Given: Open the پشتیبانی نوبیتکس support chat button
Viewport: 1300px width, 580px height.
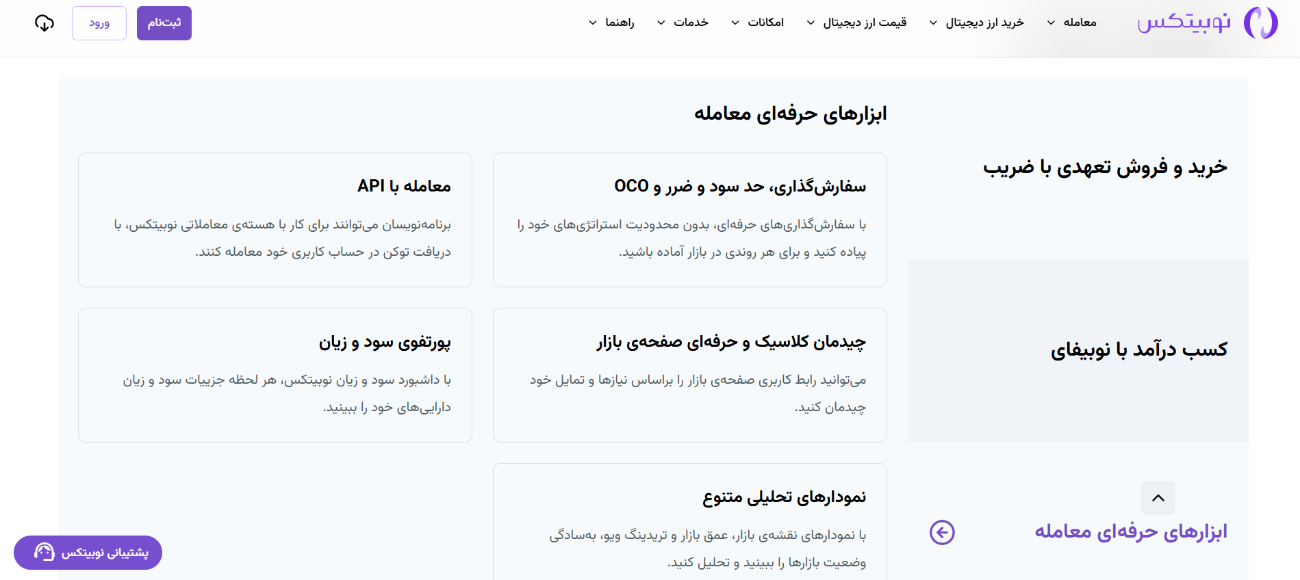Looking at the screenshot, I should coord(88,553).
